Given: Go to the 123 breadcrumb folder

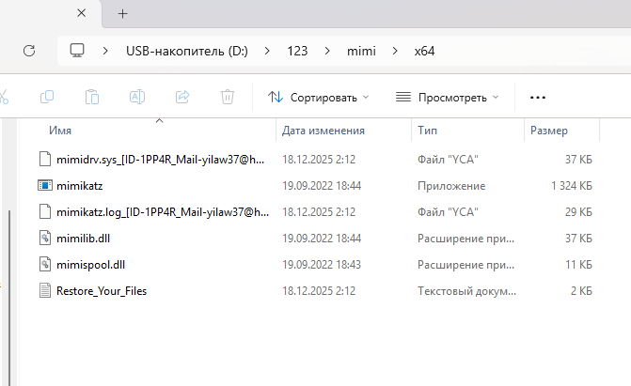Looking at the screenshot, I should 299,50.
